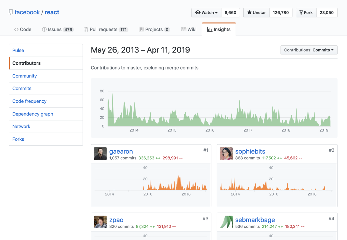Click the repository book icon beside facebook
The height and width of the screenshot is (240, 347).
coord(11,12)
